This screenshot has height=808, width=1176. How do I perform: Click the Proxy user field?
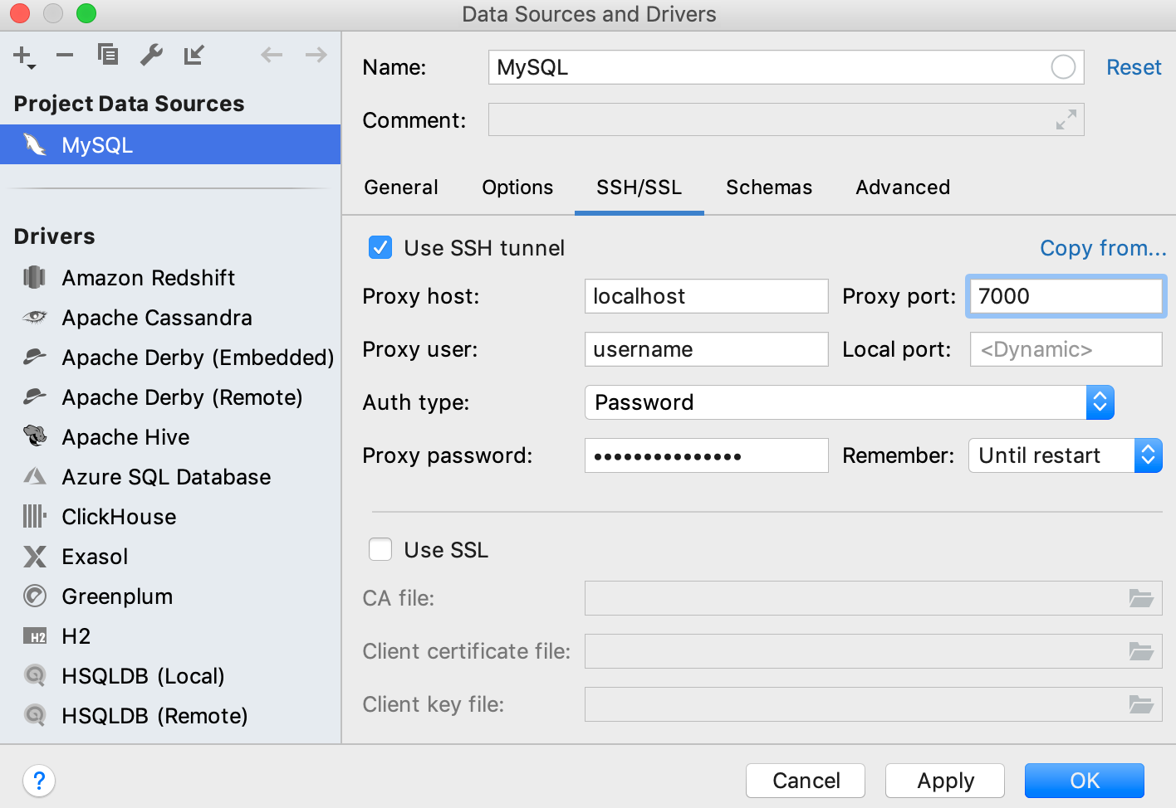tap(707, 349)
